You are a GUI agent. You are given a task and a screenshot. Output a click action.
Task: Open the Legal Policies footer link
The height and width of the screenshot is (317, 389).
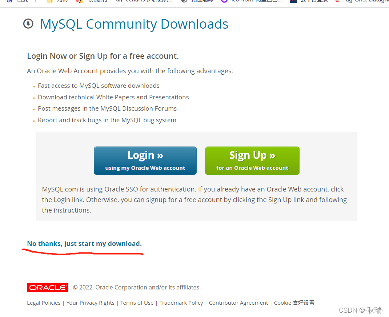44,303
